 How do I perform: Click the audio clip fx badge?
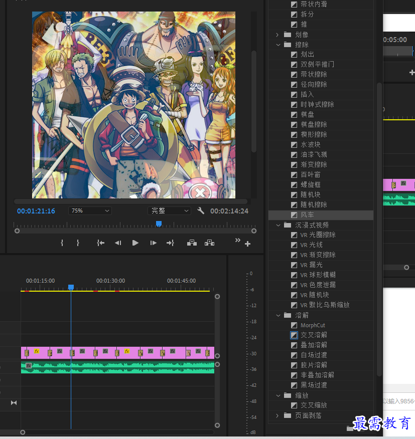tap(29, 365)
